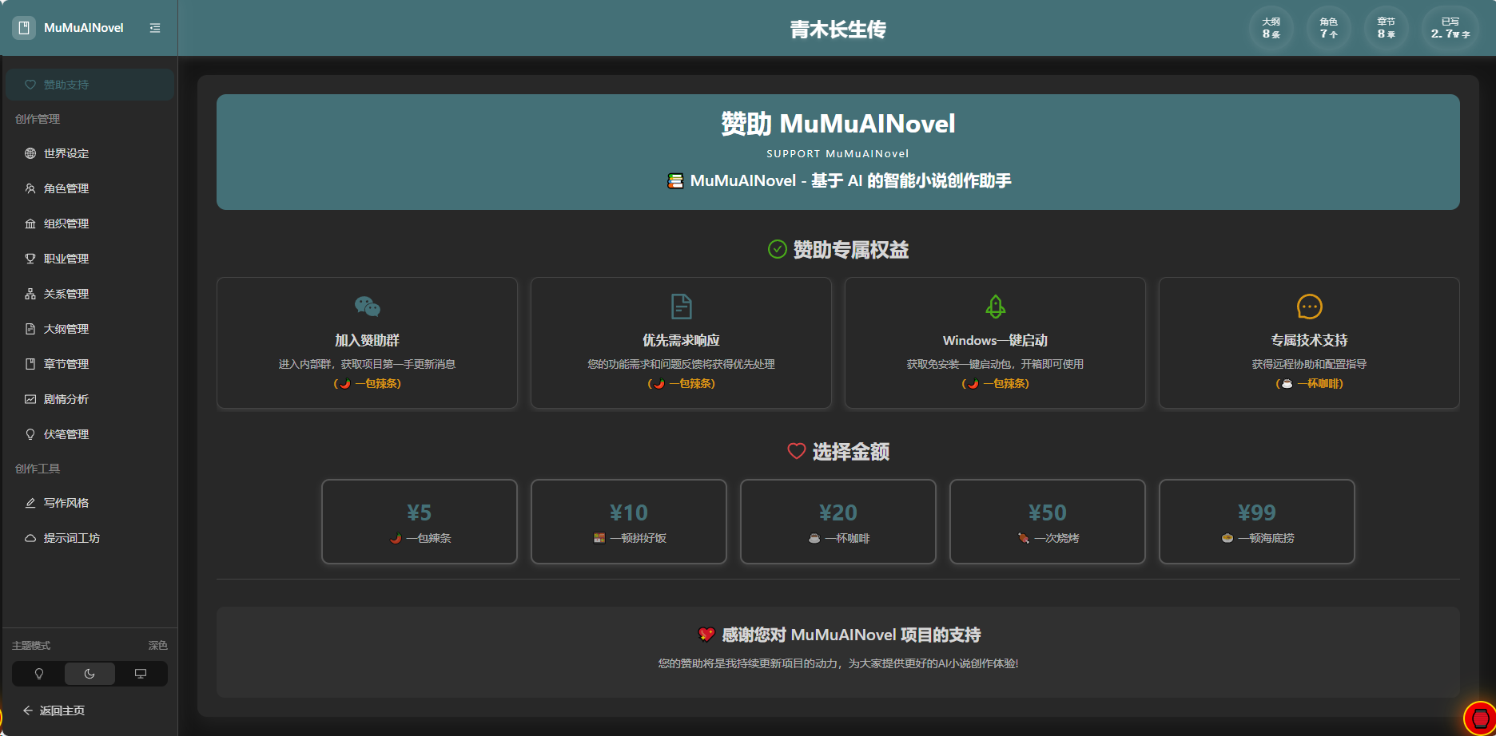This screenshot has height=736, width=1496.
Task: Open 世界设定 in the sidebar
Action: [90, 153]
